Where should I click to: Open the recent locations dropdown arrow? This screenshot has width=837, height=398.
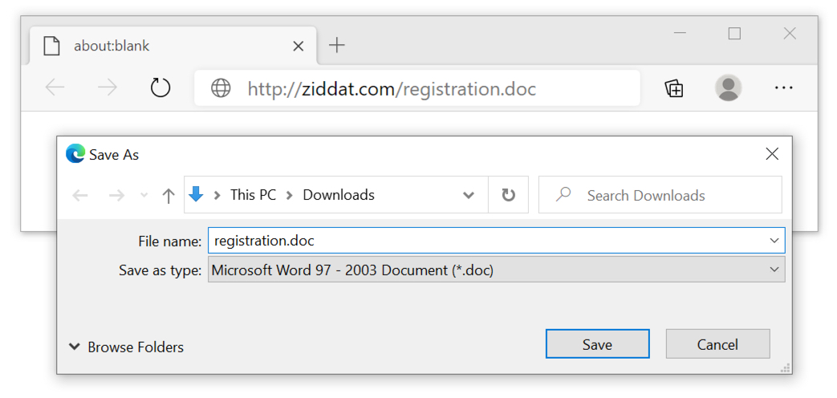144,196
